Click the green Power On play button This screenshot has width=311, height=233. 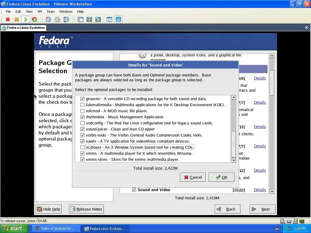(x=26, y=19)
